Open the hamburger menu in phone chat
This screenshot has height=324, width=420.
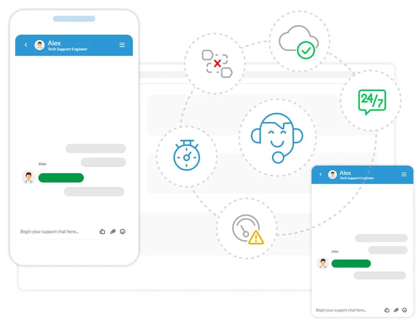click(x=122, y=45)
